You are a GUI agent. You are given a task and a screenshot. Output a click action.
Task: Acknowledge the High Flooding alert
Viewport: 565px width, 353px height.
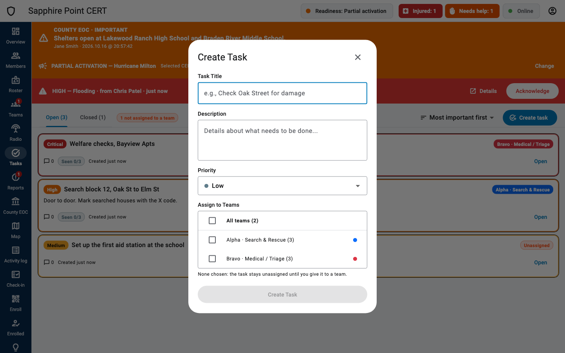[x=532, y=91]
